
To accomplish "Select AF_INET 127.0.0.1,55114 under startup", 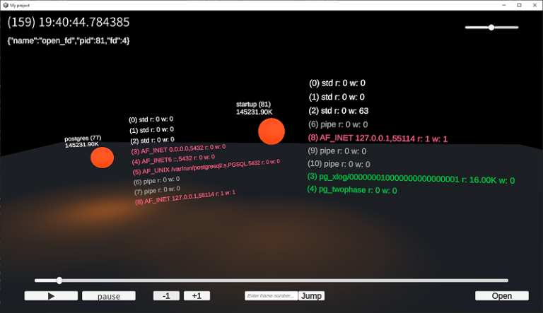I will 378,138.
